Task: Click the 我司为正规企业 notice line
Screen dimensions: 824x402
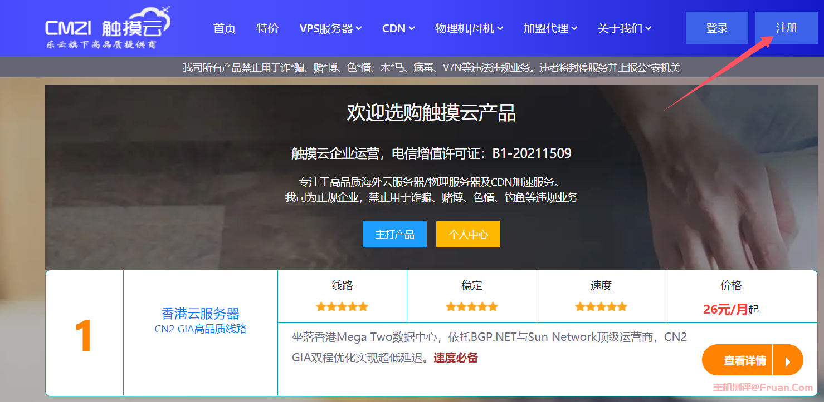Action: (x=431, y=197)
